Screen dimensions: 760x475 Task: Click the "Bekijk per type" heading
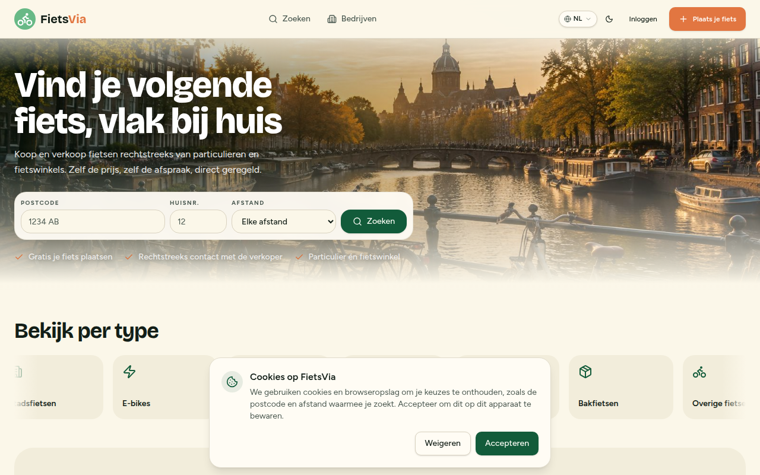tap(87, 331)
